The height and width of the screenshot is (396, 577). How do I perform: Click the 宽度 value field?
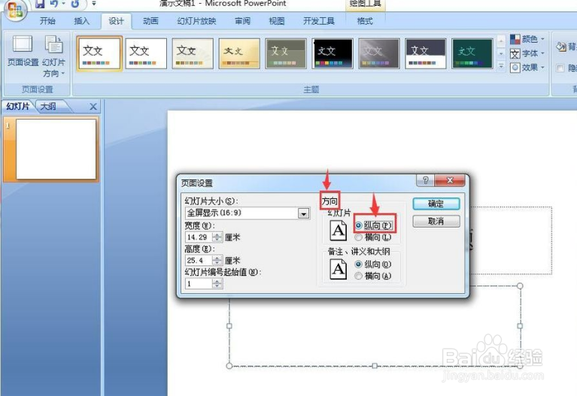(199, 237)
